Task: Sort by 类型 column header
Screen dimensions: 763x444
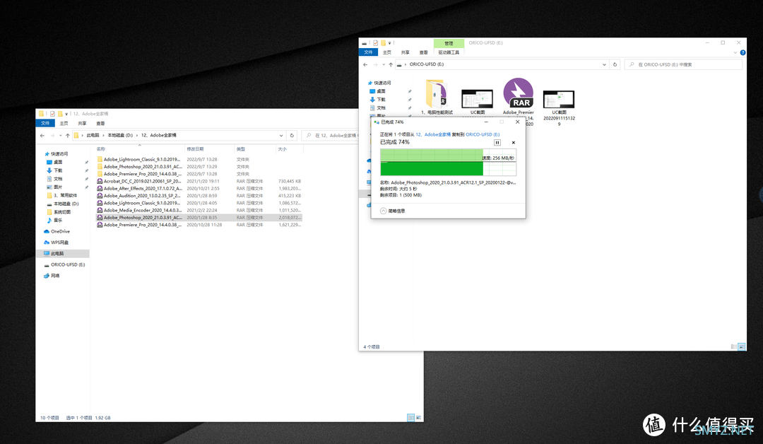Action: pos(255,149)
